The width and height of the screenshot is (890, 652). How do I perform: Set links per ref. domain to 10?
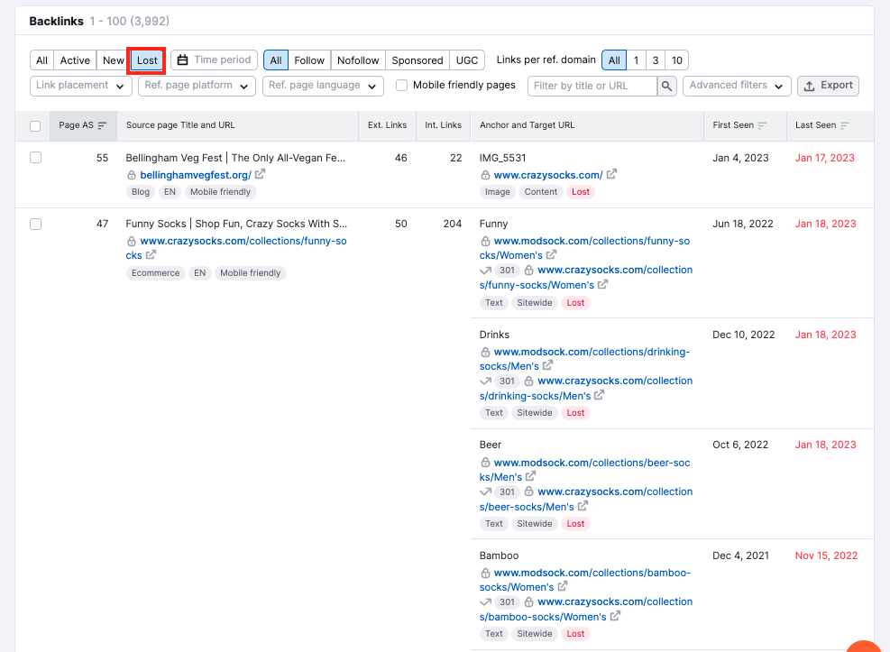coord(676,60)
